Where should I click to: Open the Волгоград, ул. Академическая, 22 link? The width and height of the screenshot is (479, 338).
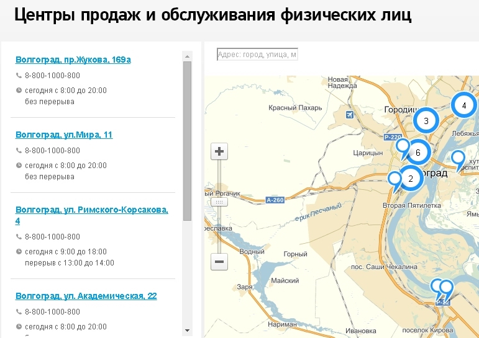(86, 296)
